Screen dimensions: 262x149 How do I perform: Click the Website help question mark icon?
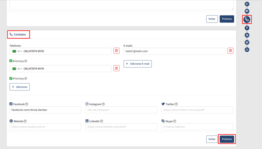point(25,121)
